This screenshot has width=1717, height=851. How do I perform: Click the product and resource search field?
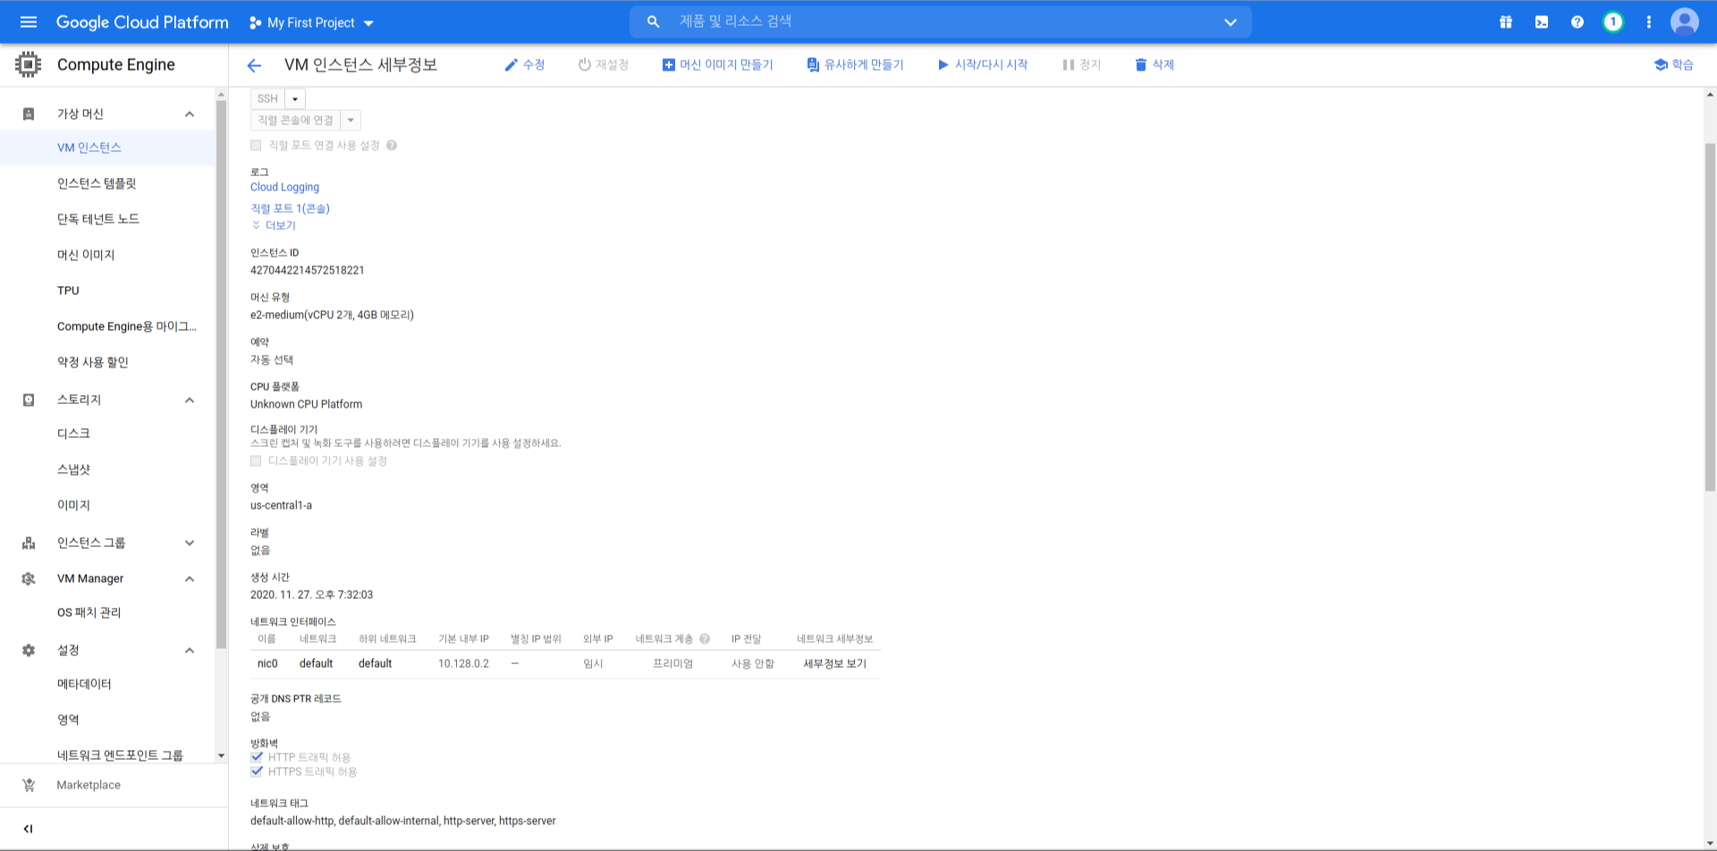click(939, 21)
